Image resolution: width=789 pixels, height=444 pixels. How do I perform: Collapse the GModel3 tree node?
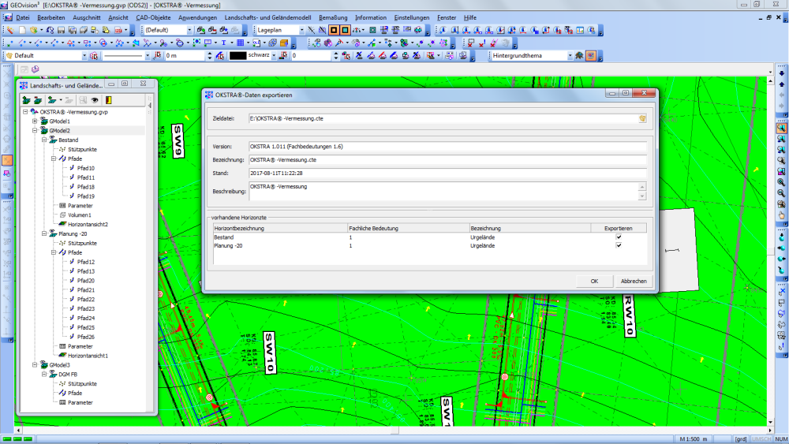click(35, 364)
